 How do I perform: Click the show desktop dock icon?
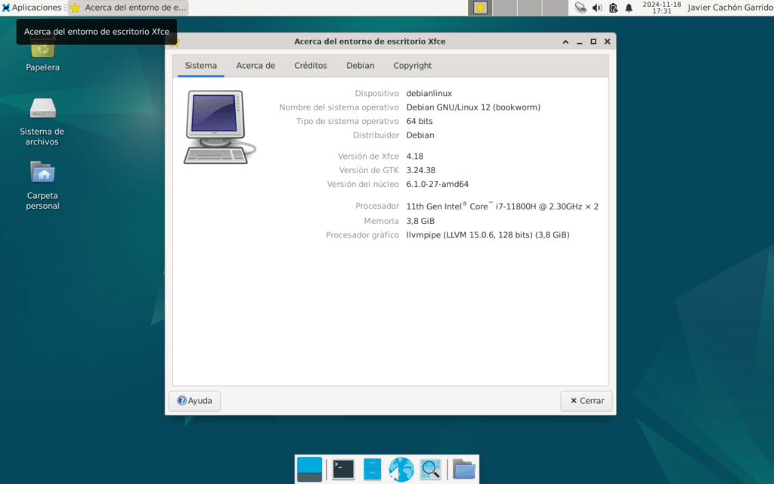tap(309, 469)
